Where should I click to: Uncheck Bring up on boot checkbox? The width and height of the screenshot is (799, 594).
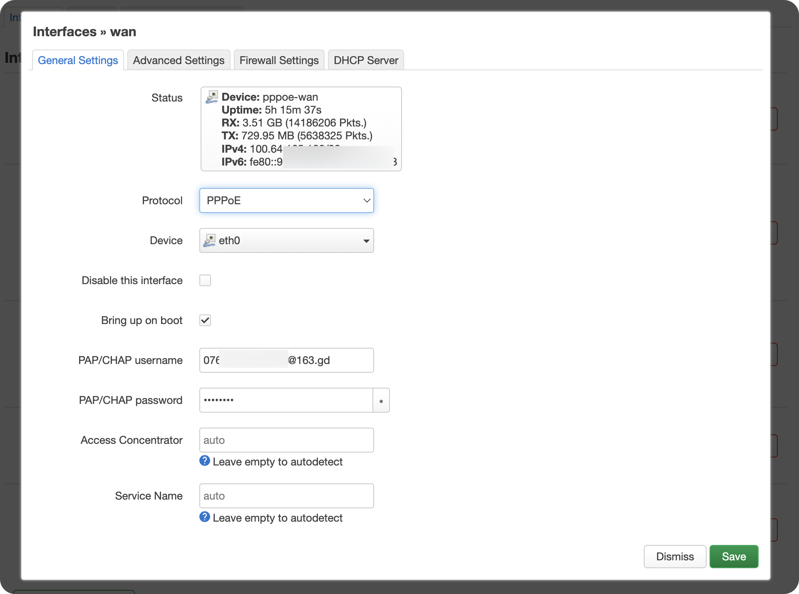(x=205, y=320)
